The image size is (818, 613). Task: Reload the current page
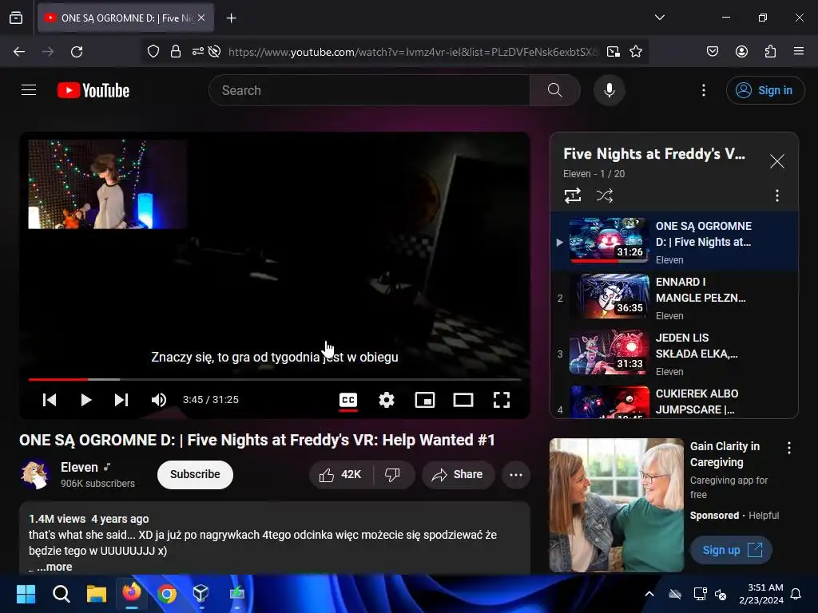coord(77,52)
